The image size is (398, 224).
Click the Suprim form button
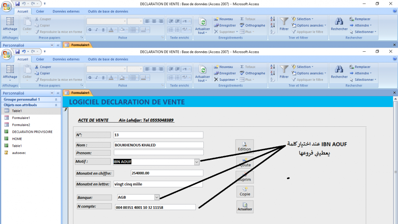pos(245,177)
